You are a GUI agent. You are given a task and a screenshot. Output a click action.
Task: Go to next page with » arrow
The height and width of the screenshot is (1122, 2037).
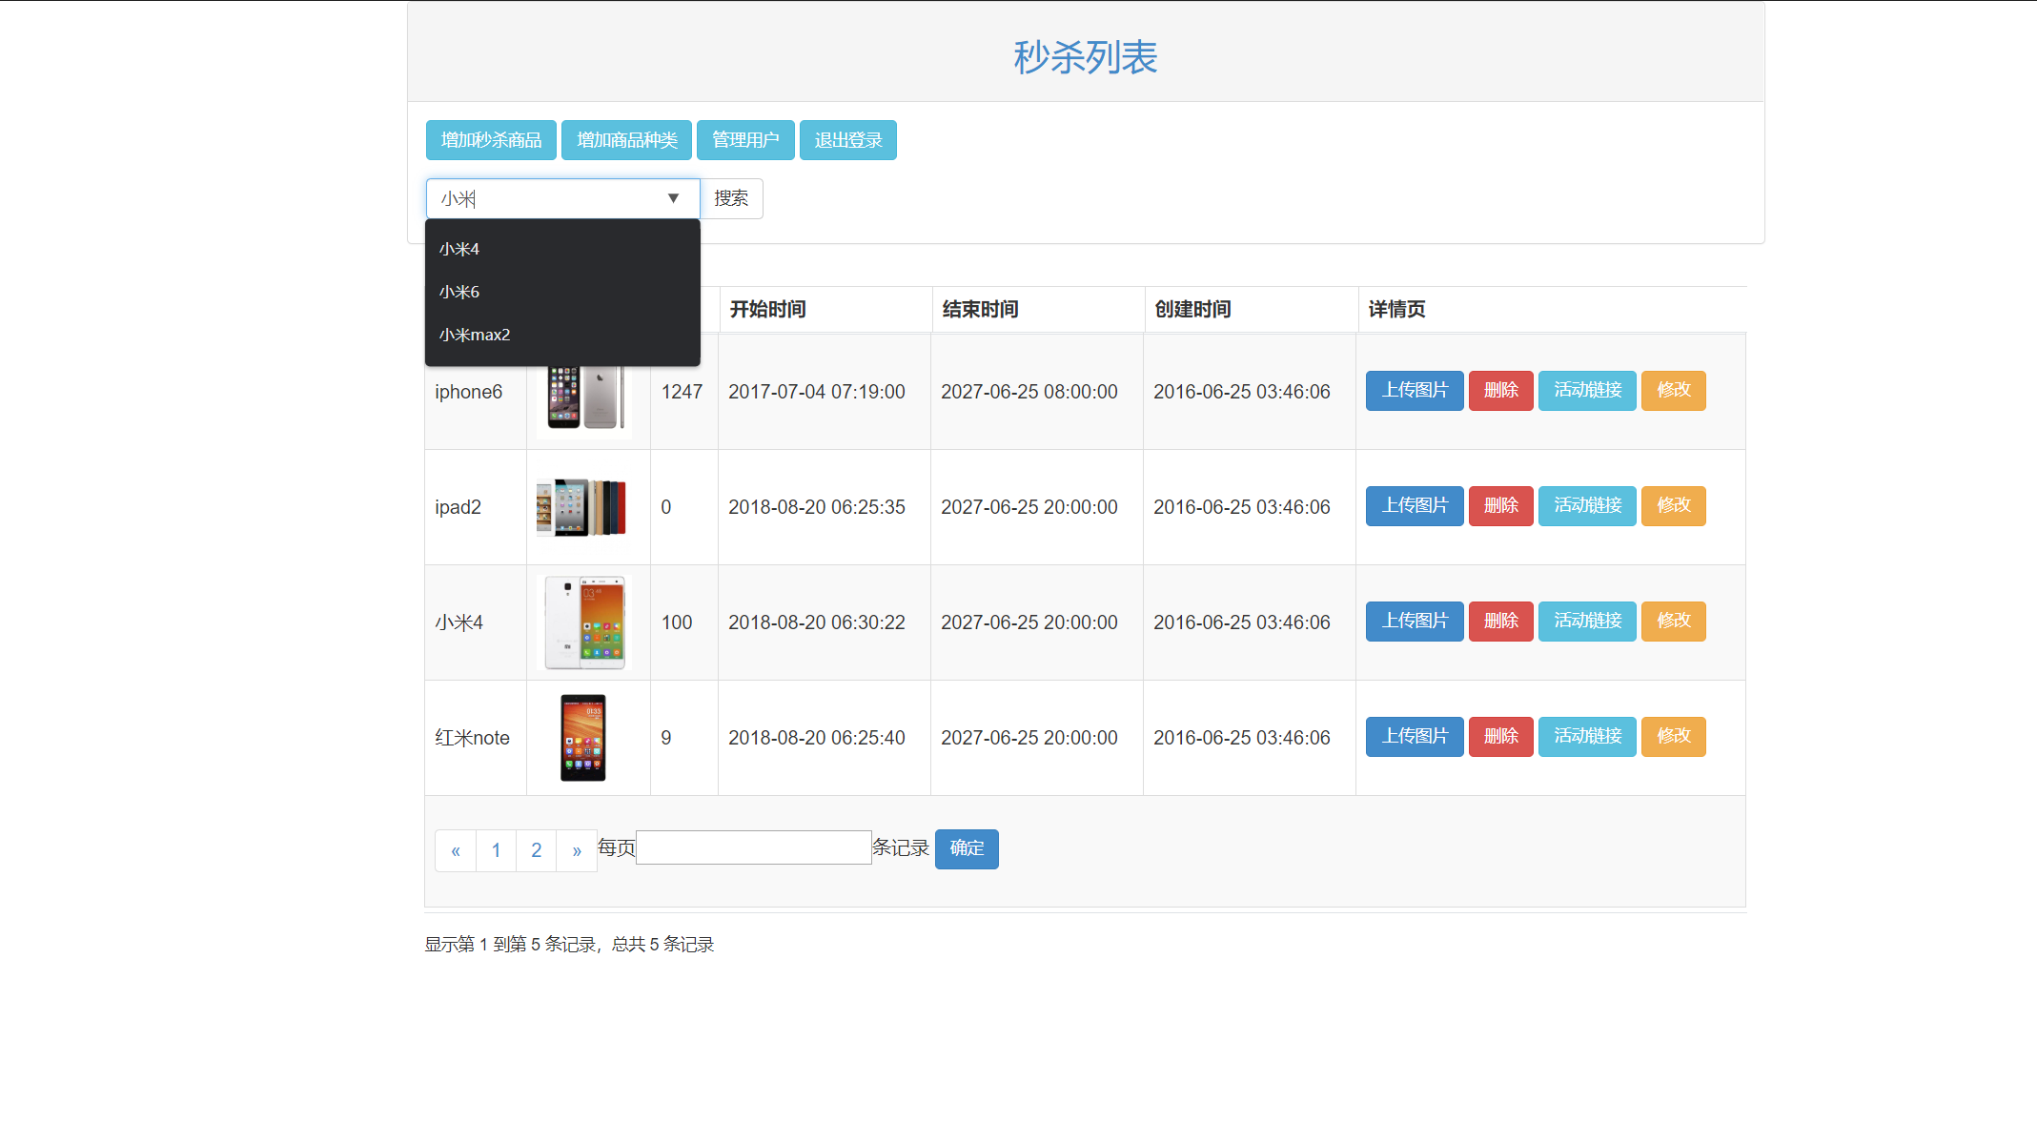click(x=577, y=850)
